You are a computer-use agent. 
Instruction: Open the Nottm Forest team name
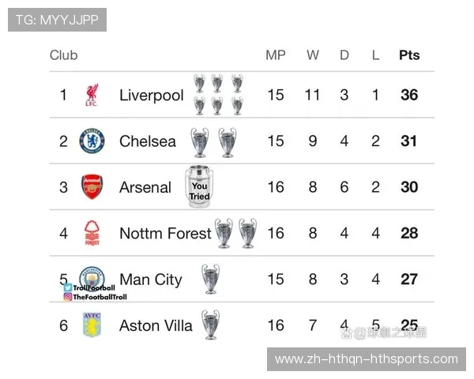(165, 233)
